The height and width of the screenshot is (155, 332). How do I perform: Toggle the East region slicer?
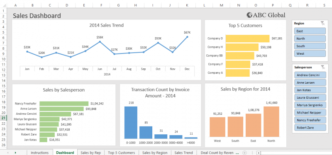310,31
